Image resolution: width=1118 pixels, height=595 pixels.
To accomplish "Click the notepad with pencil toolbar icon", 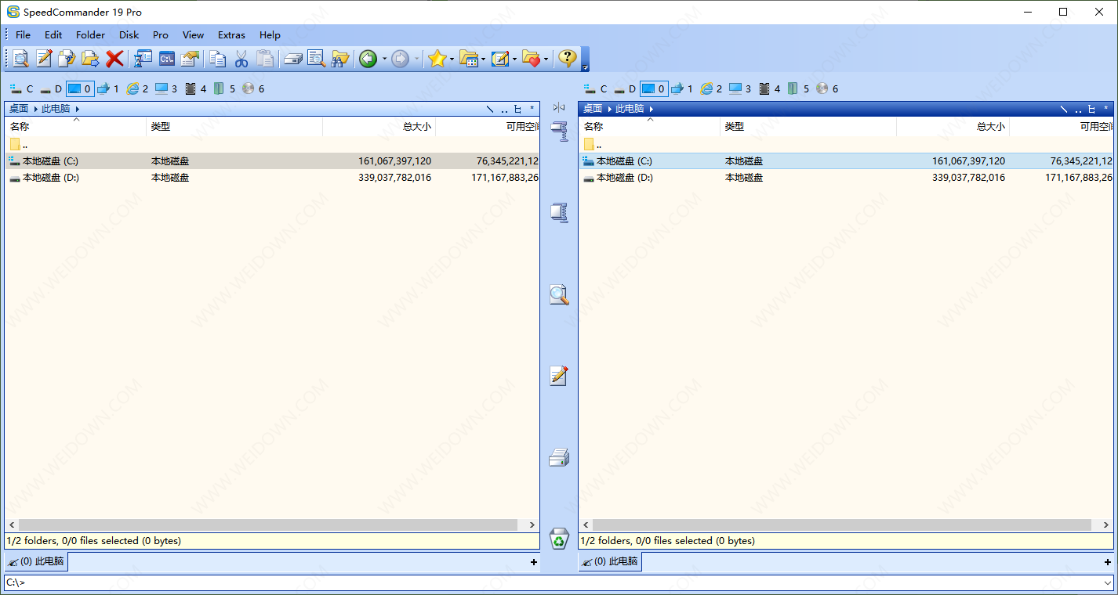I will (500, 59).
